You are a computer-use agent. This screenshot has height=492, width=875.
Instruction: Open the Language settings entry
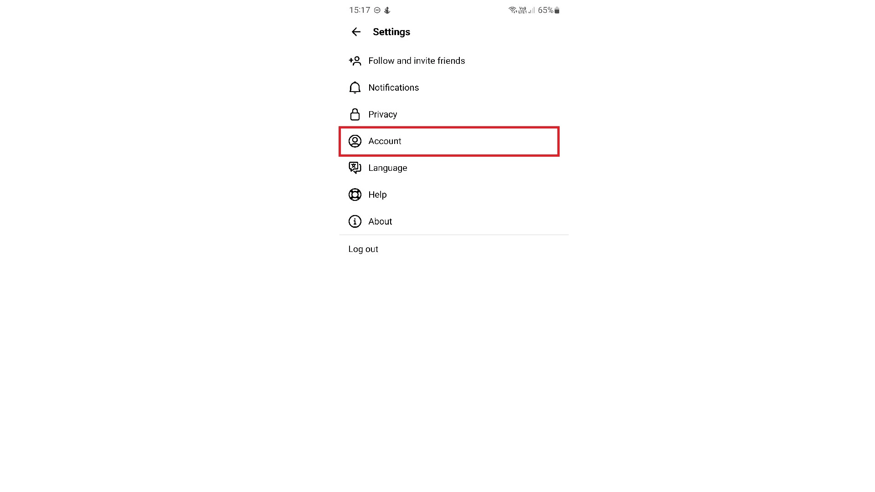pos(453,168)
